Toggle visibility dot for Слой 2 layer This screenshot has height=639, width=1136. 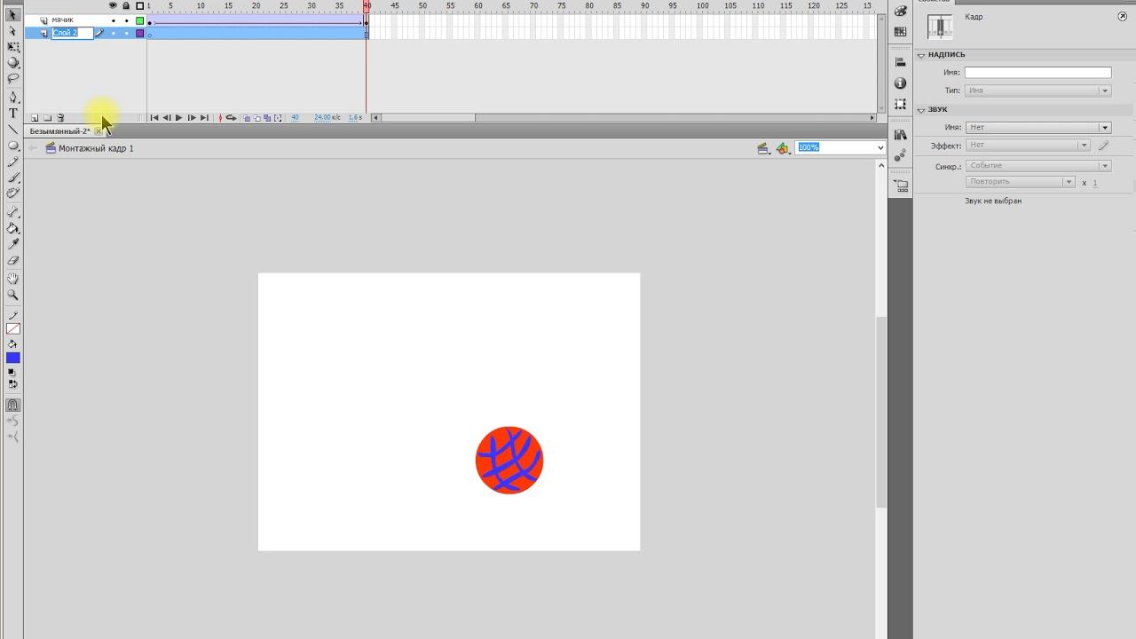[113, 34]
